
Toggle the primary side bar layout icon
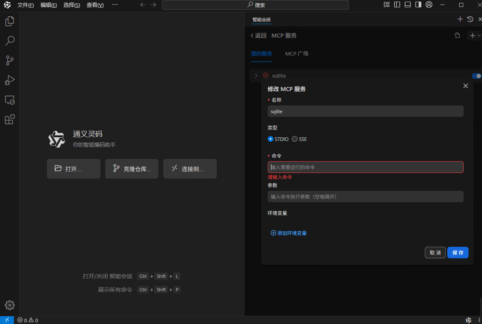(397, 4)
